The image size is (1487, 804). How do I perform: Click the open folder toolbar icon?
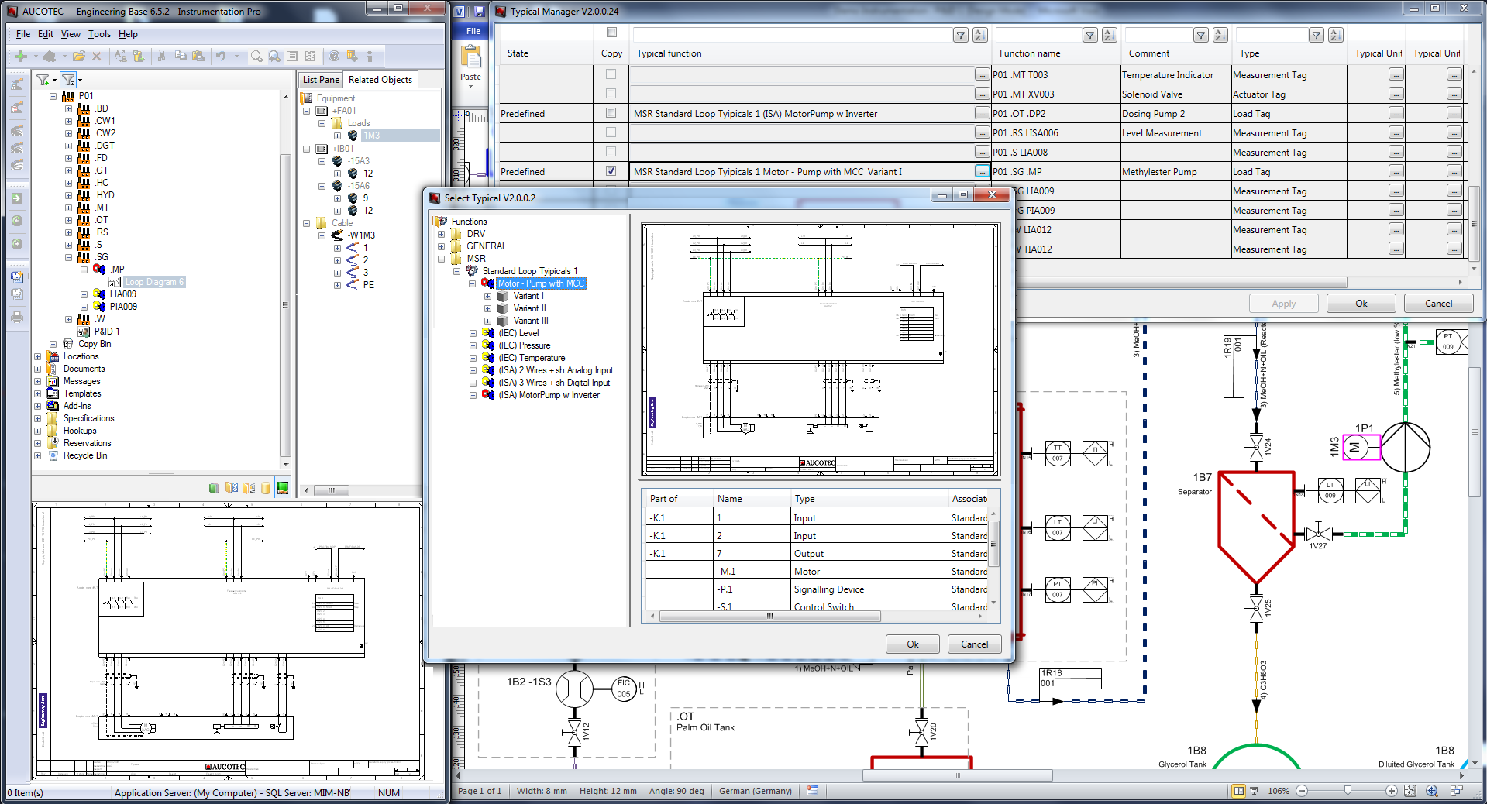point(78,56)
